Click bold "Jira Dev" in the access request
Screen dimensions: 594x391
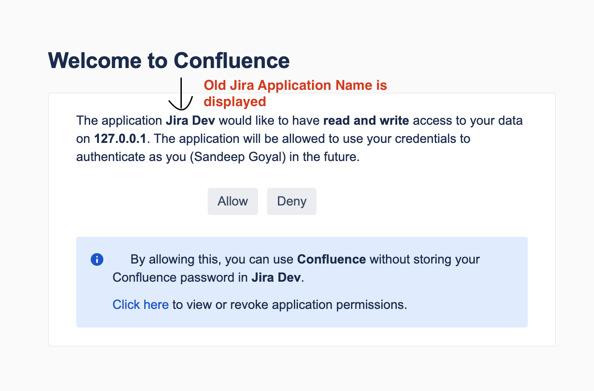pyautogui.click(x=190, y=121)
